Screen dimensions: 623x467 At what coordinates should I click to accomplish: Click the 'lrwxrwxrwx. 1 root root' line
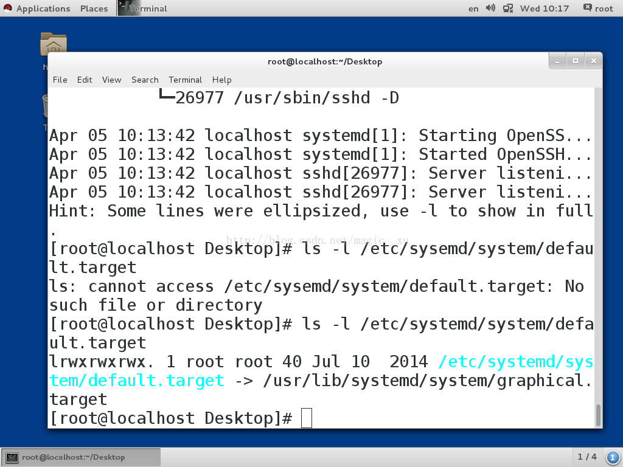[321, 362]
